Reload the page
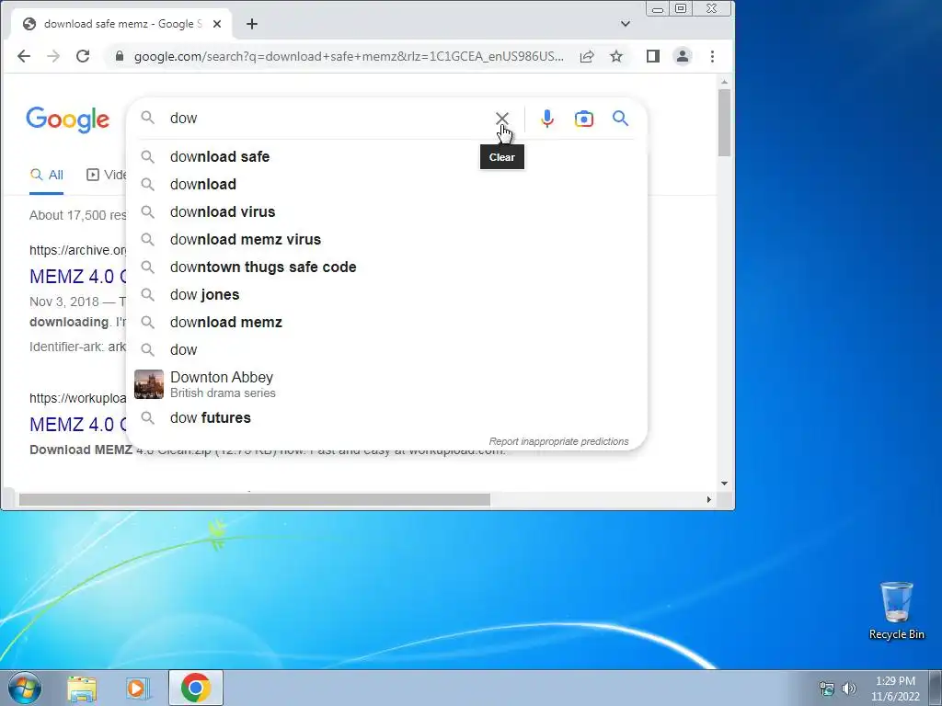The image size is (942, 706). pyautogui.click(x=83, y=56)
